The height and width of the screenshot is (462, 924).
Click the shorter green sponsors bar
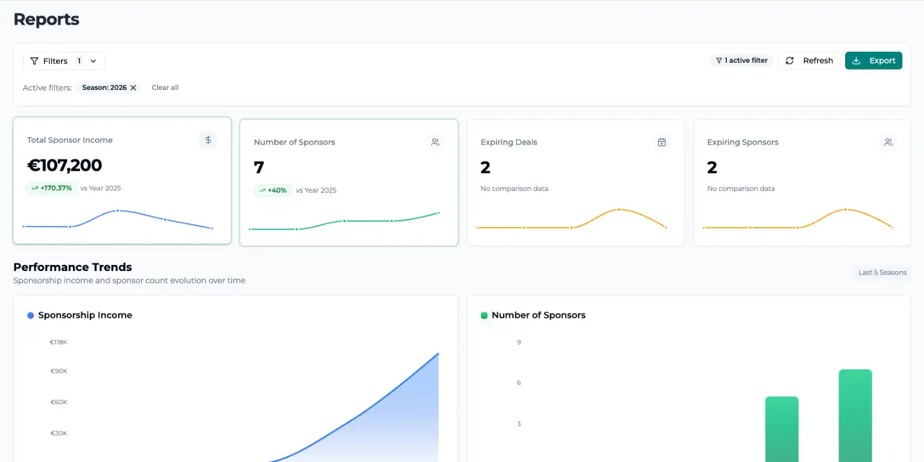tap(782, 429)
